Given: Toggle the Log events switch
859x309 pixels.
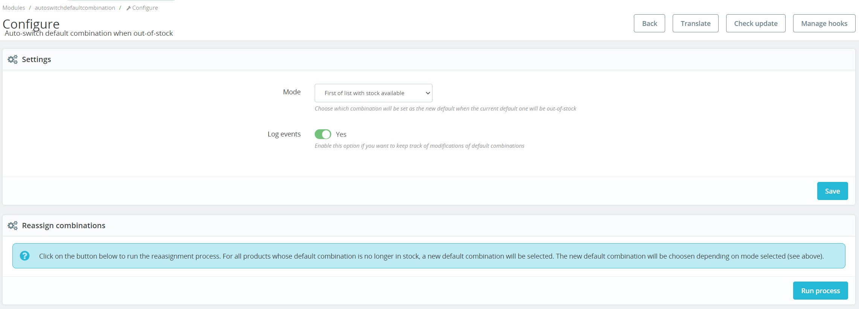Looking at the screenshot, I should click(x=323, y=134).
